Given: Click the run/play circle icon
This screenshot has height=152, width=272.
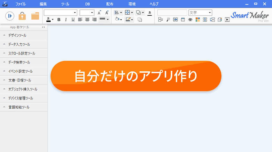Looking at the screenshot, I should click(10, 16).
